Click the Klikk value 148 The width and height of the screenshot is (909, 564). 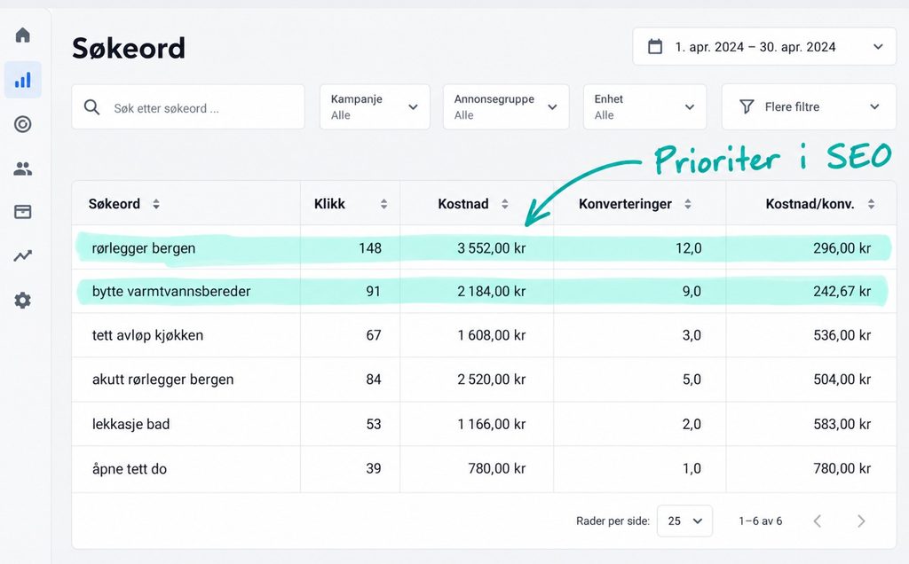pyautogui.click(x=370, y=248)
